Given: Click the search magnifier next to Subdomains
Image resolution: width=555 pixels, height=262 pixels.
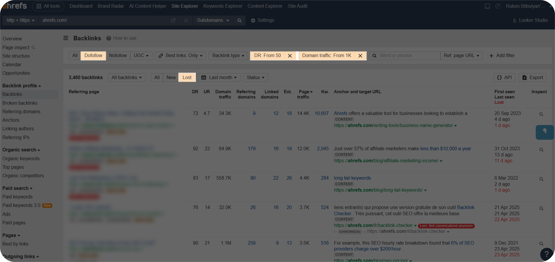Looking at the screenshot, I should pos(239,20).
